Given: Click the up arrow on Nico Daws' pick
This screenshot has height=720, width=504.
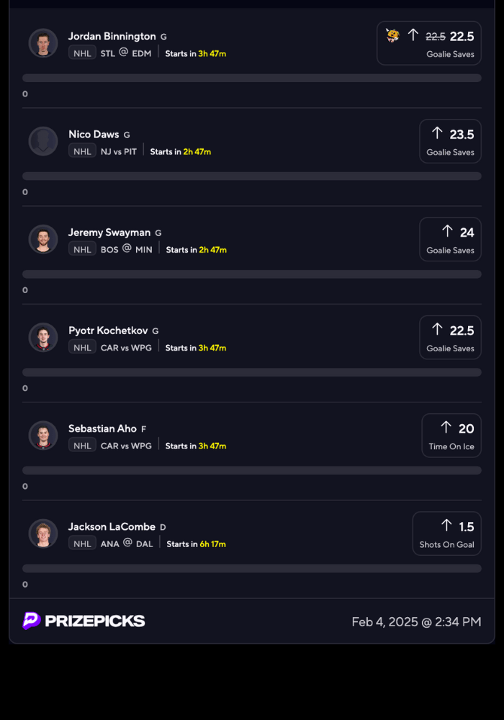Looking at the screenshot, I should pyautogui.click(x=437, y=133).
